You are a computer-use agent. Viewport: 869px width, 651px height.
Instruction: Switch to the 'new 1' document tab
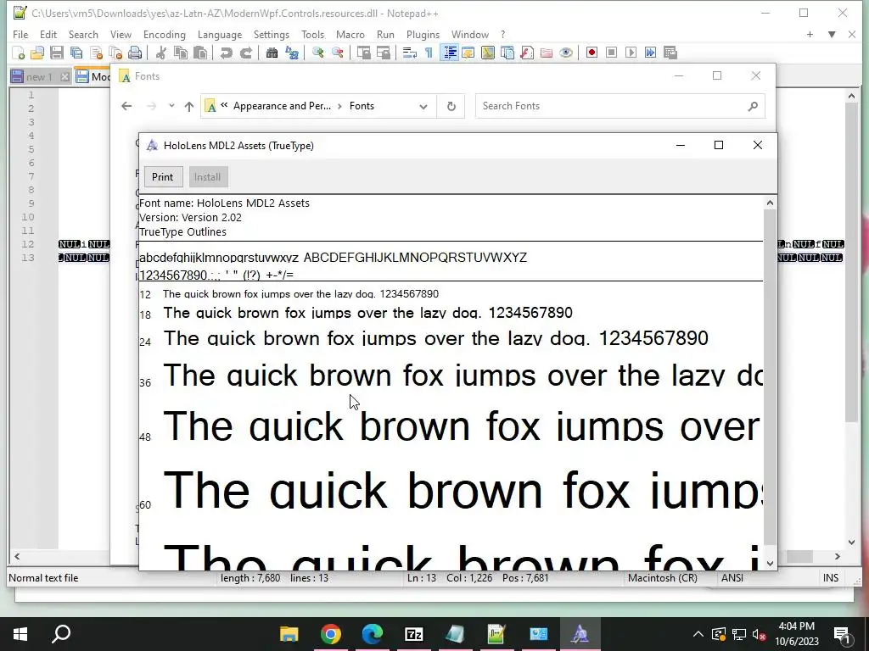39,77
